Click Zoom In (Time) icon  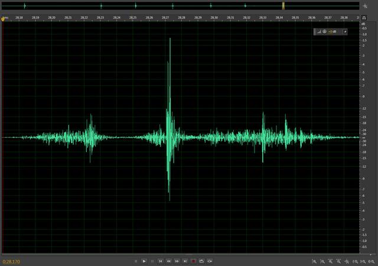coord(331,261)
